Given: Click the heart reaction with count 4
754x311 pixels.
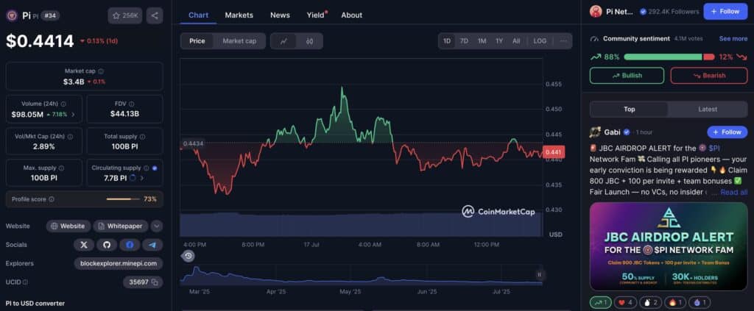Looking at the screenshot, I should (626, 303).
